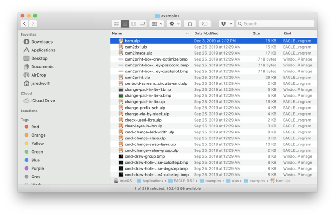Click the check-used-lbrs.ulp file icon

pos(121,120)
